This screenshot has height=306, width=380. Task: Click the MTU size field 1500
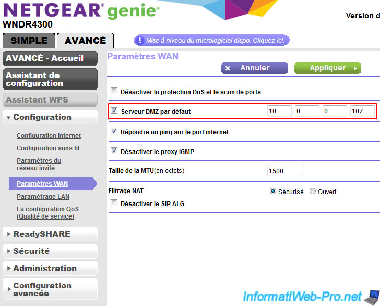click(x=286, y=171)
